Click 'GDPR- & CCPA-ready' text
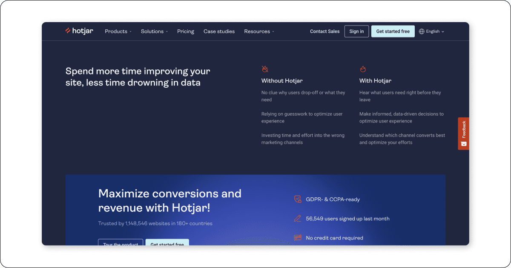This screenshot has height=268, width=511. 333,199
